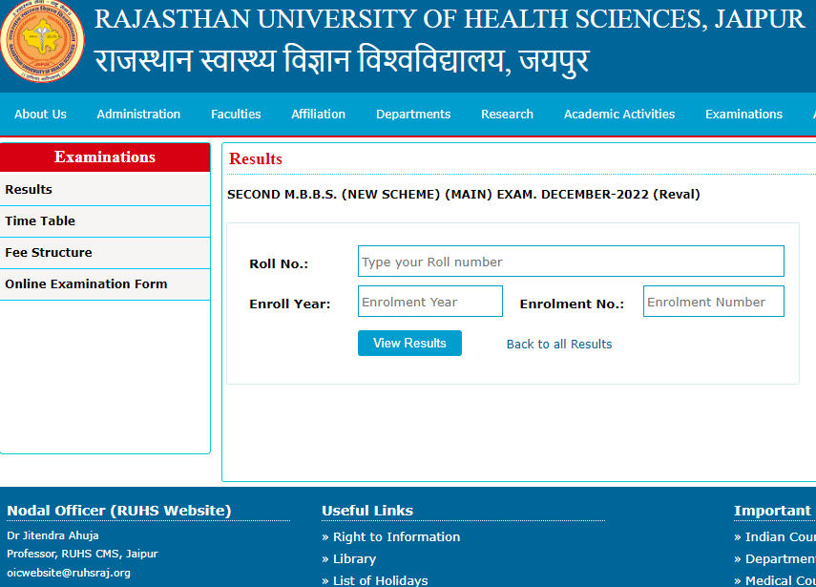Screen dimensions: 816x587
Task: Click the Rajasthan University of Health Sciences title
Action: point(450,19)
